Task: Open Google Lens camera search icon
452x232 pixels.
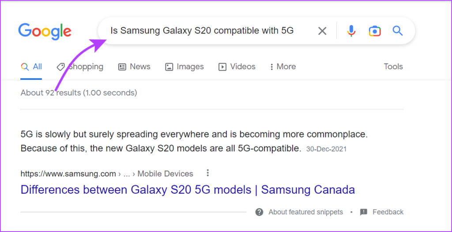Action: (x=374, y=31)
